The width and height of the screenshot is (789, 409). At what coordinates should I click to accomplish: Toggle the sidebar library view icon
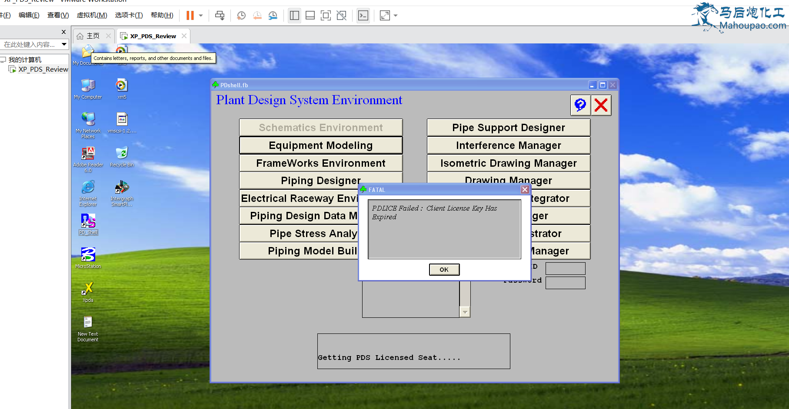point(294,16)
